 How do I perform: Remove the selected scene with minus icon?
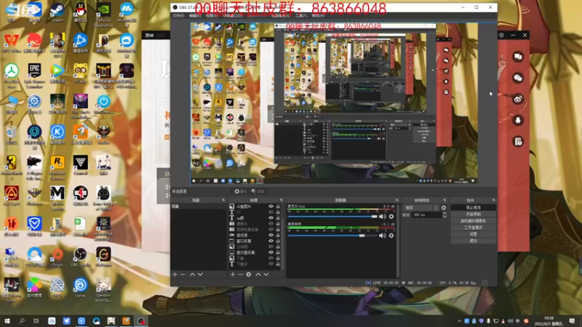[x=183, y=275]
